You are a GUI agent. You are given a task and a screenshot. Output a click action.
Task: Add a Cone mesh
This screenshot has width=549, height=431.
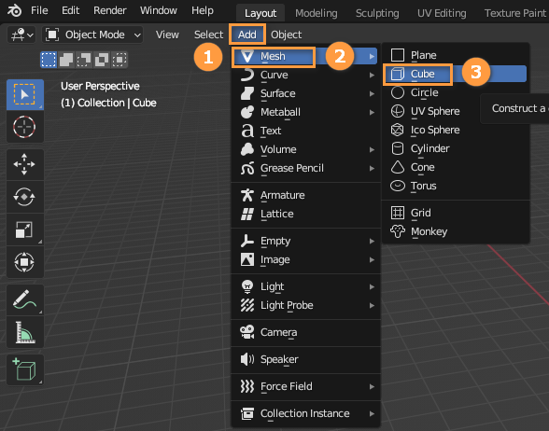456,167
